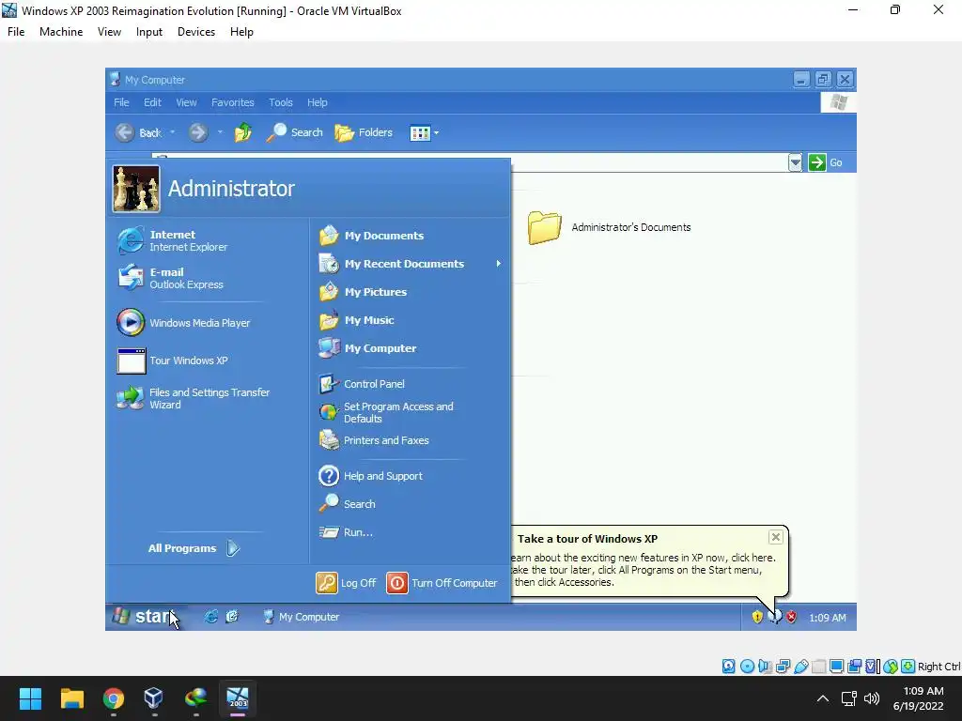Close the Take a tour balloon

(x=775, y=537)
